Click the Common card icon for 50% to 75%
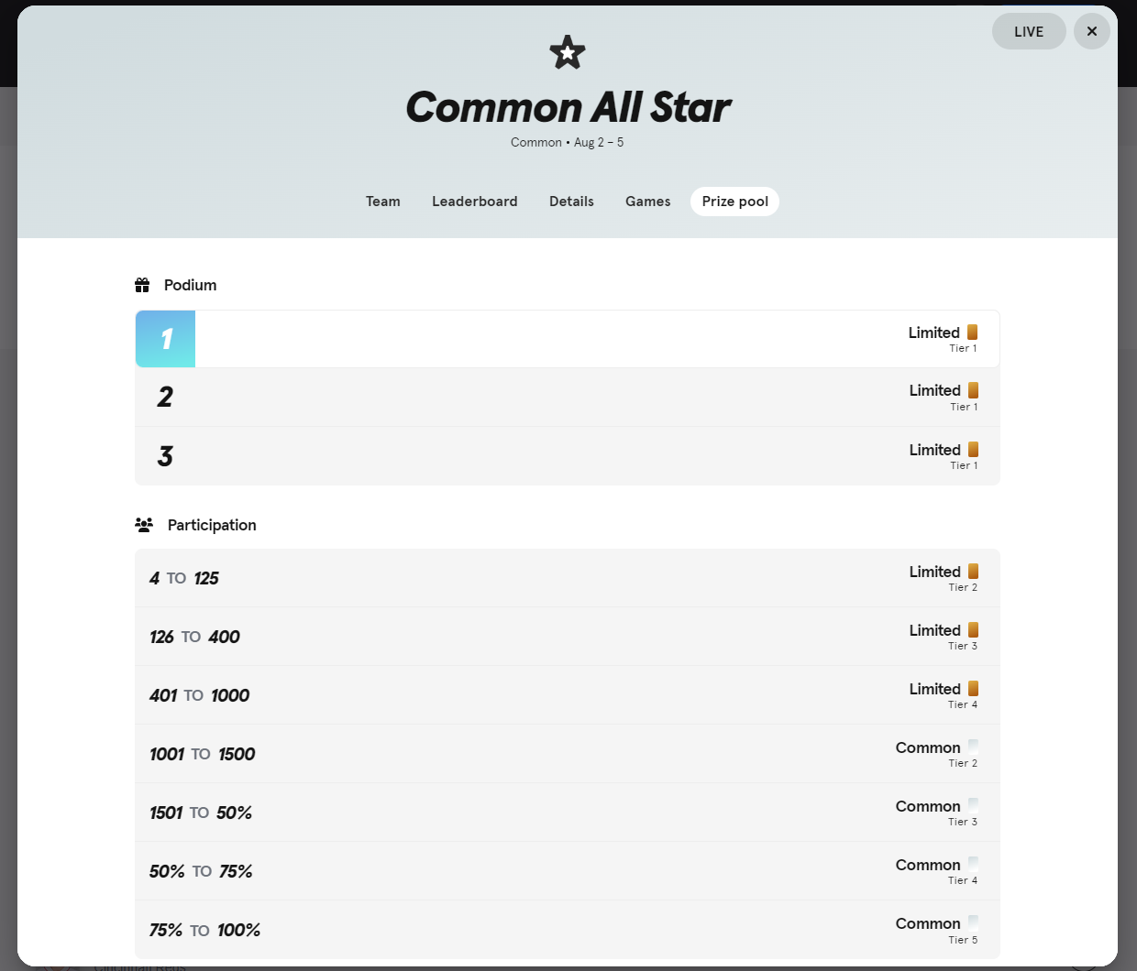 pos(974,865)
